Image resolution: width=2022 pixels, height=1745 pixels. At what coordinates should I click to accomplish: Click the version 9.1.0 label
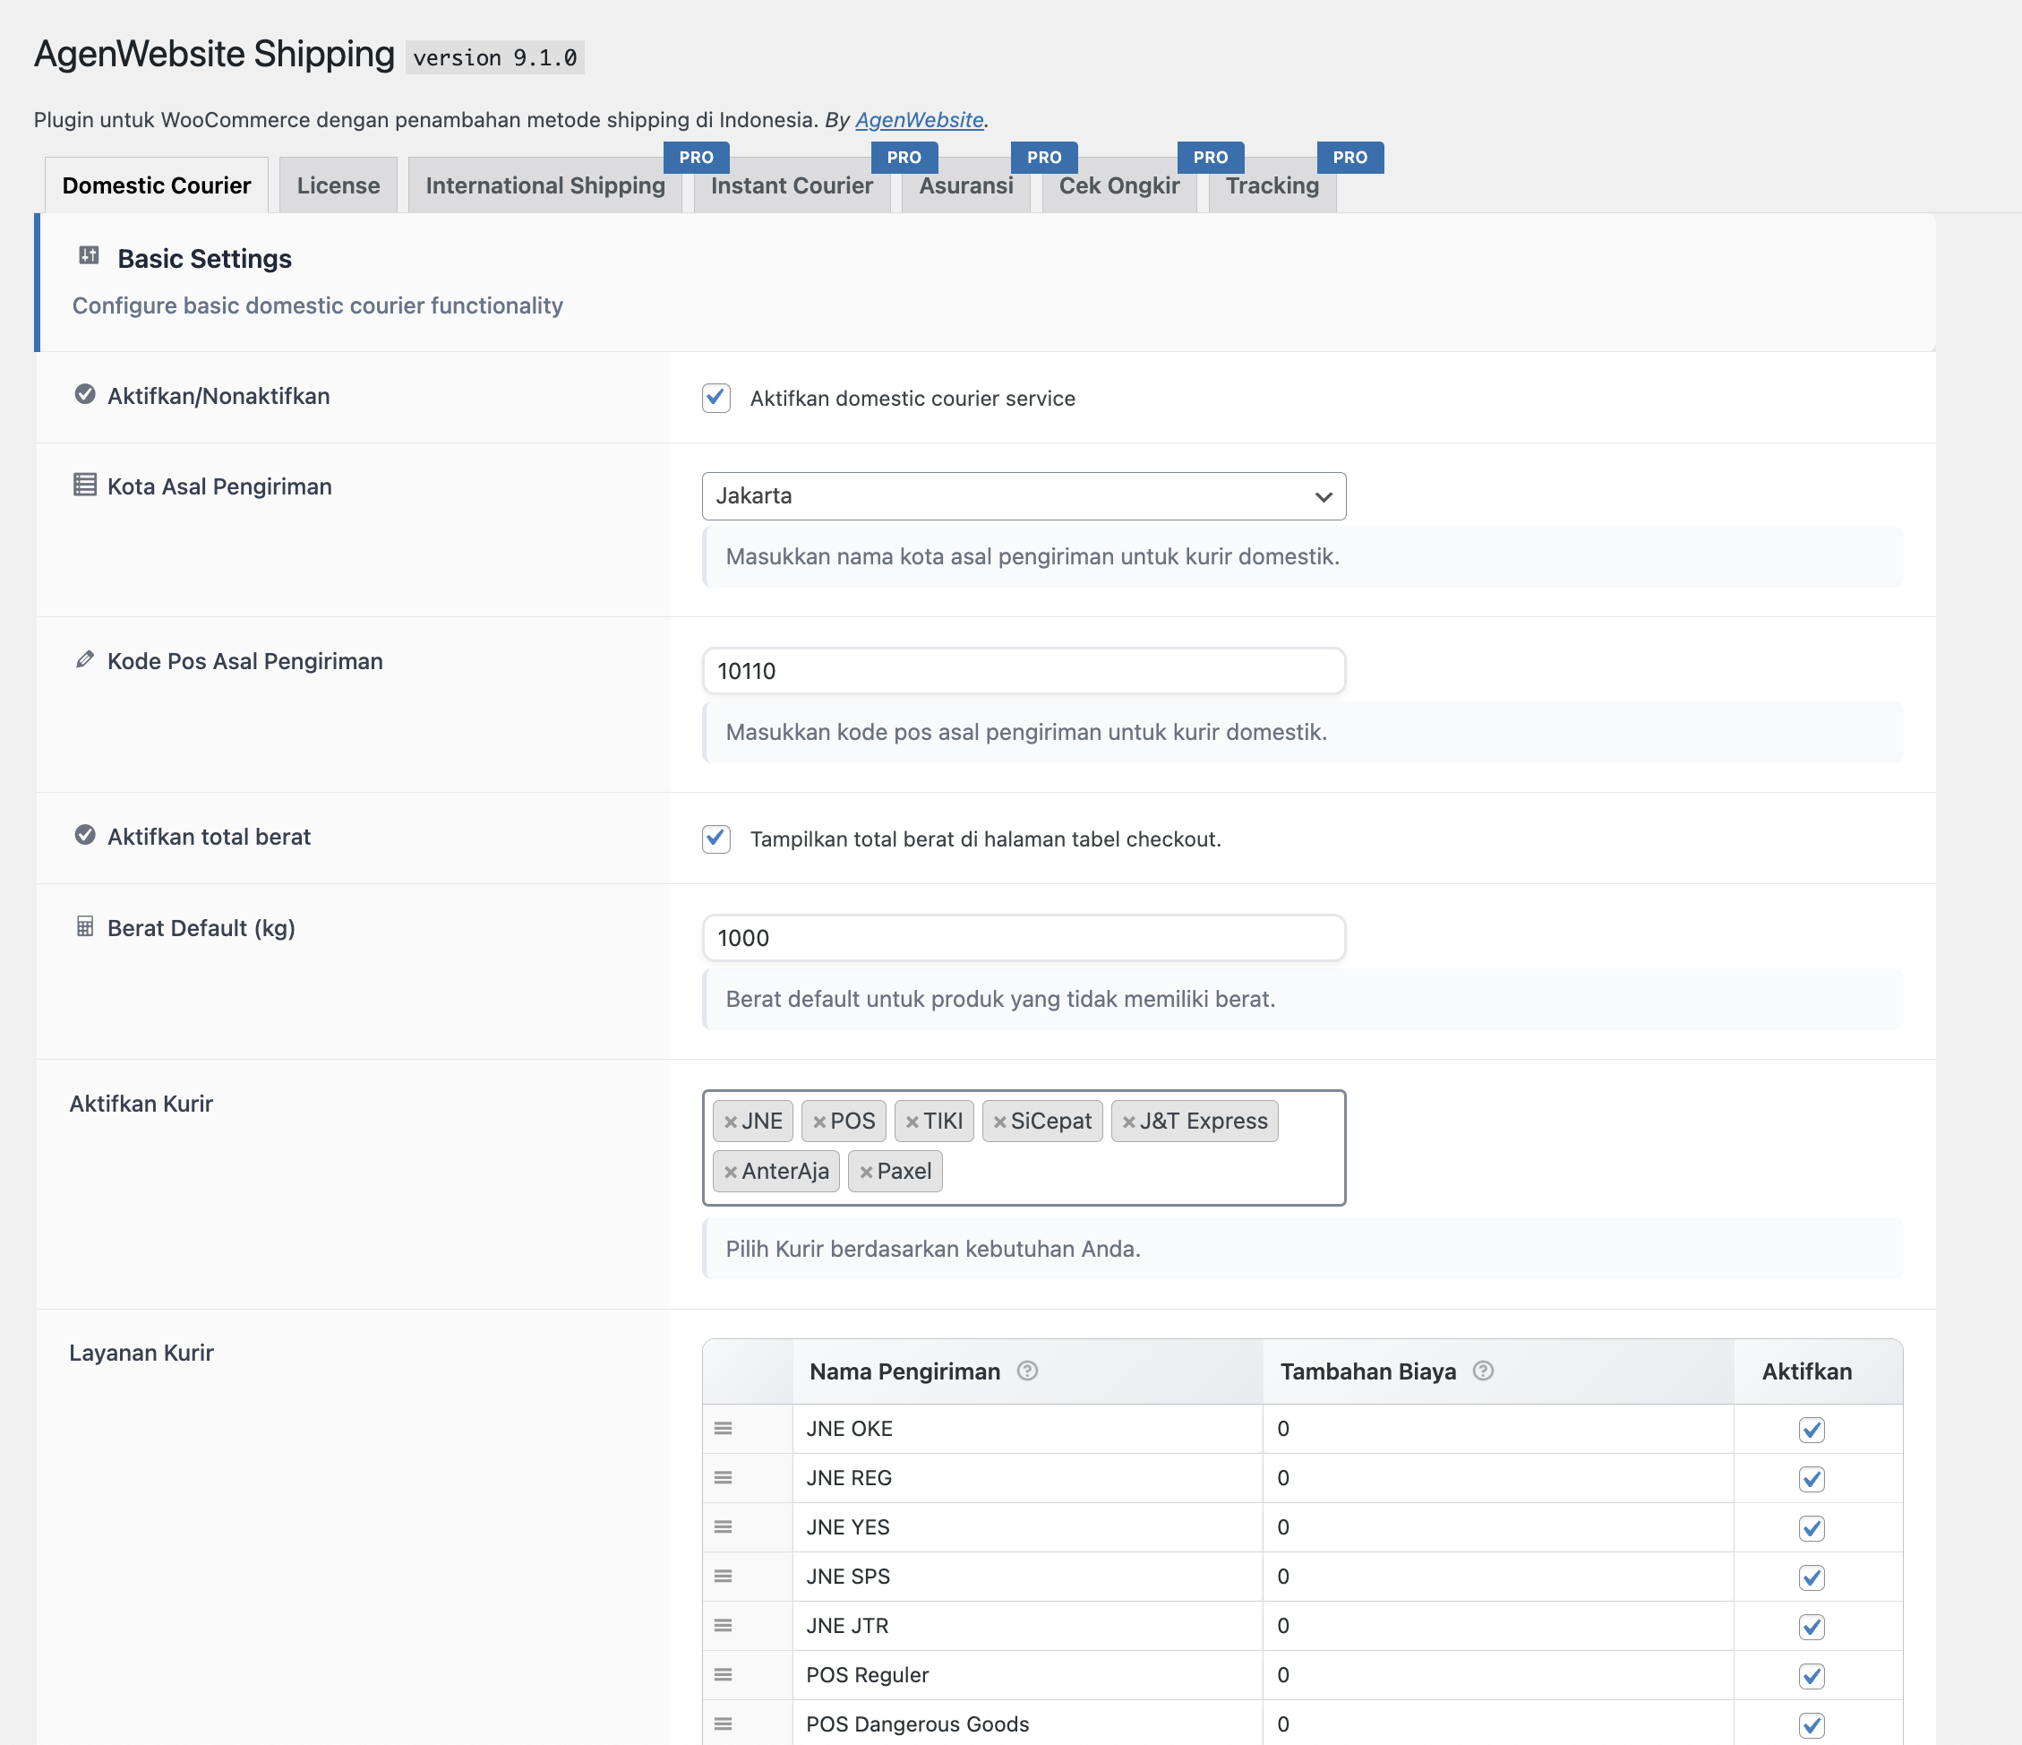tap(495, 57)
